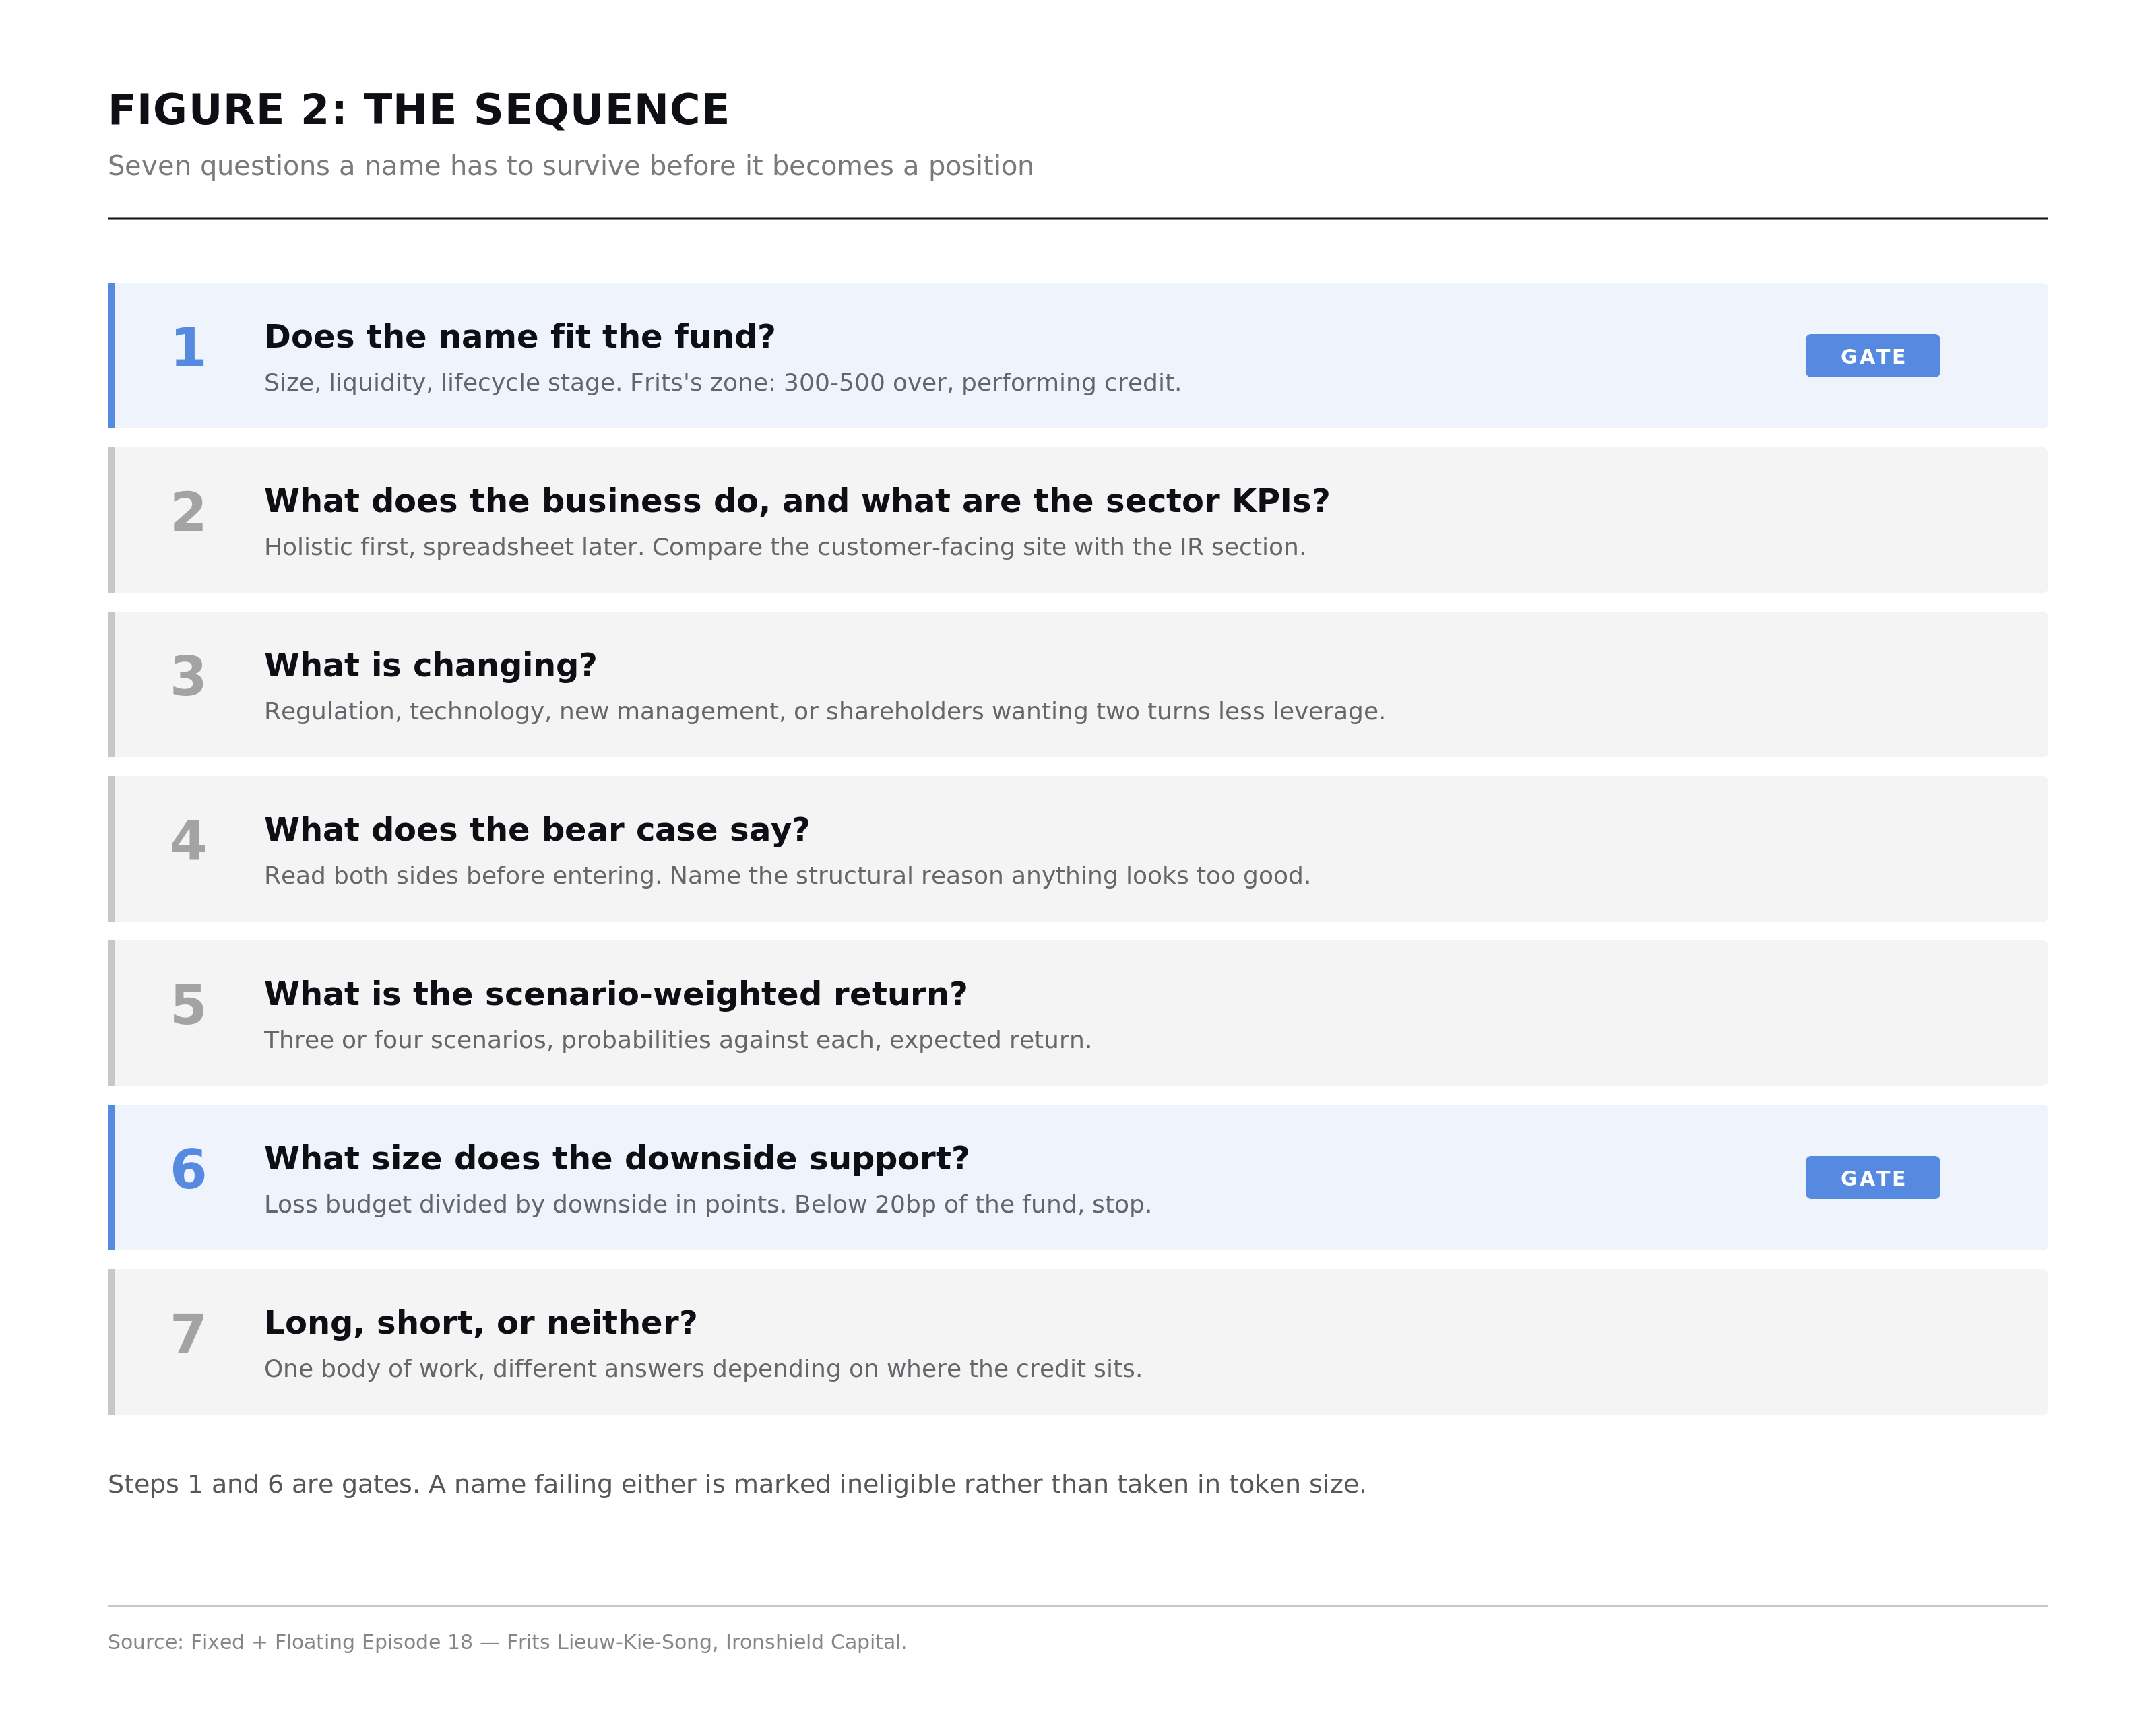Select 'What size does the downside support?'

pos(617,1158)
